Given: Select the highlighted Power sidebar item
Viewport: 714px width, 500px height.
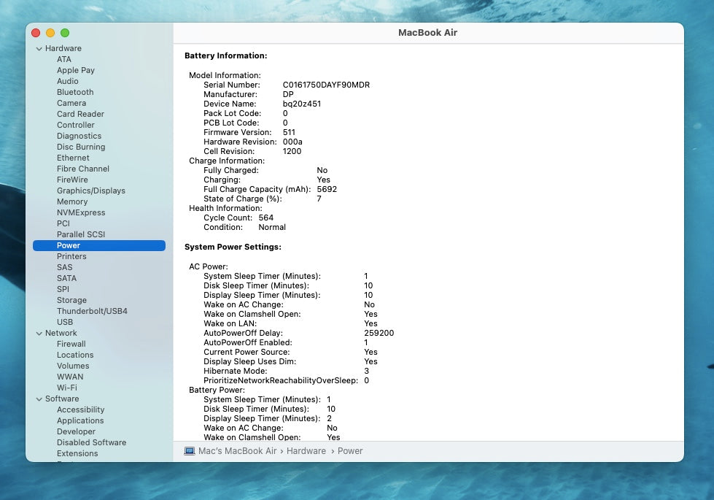Looking at the screenshot, I should (x=69, y=245).
